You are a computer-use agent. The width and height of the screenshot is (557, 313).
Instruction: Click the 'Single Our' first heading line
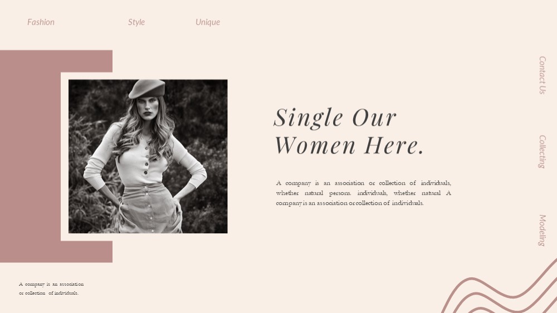coord(335,118)
